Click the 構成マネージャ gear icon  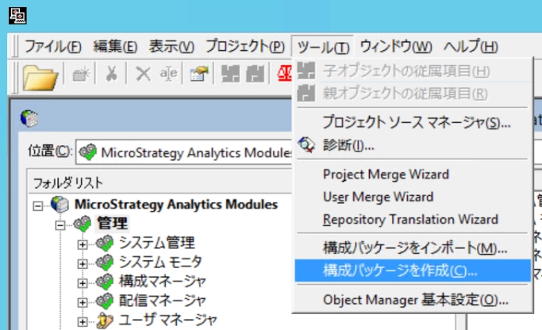(105, 282)
